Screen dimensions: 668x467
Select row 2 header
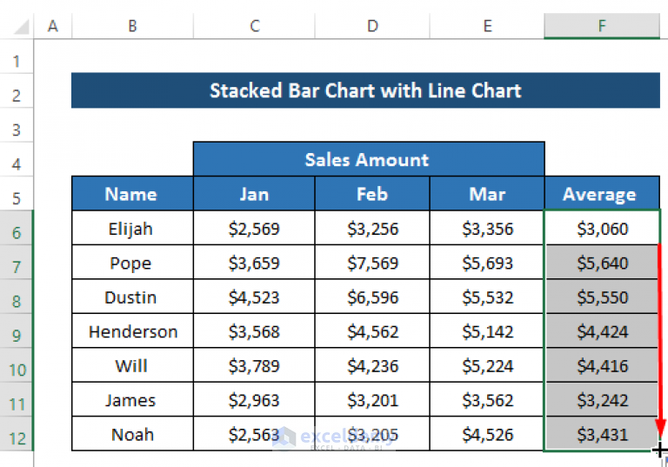pos(17,94)
